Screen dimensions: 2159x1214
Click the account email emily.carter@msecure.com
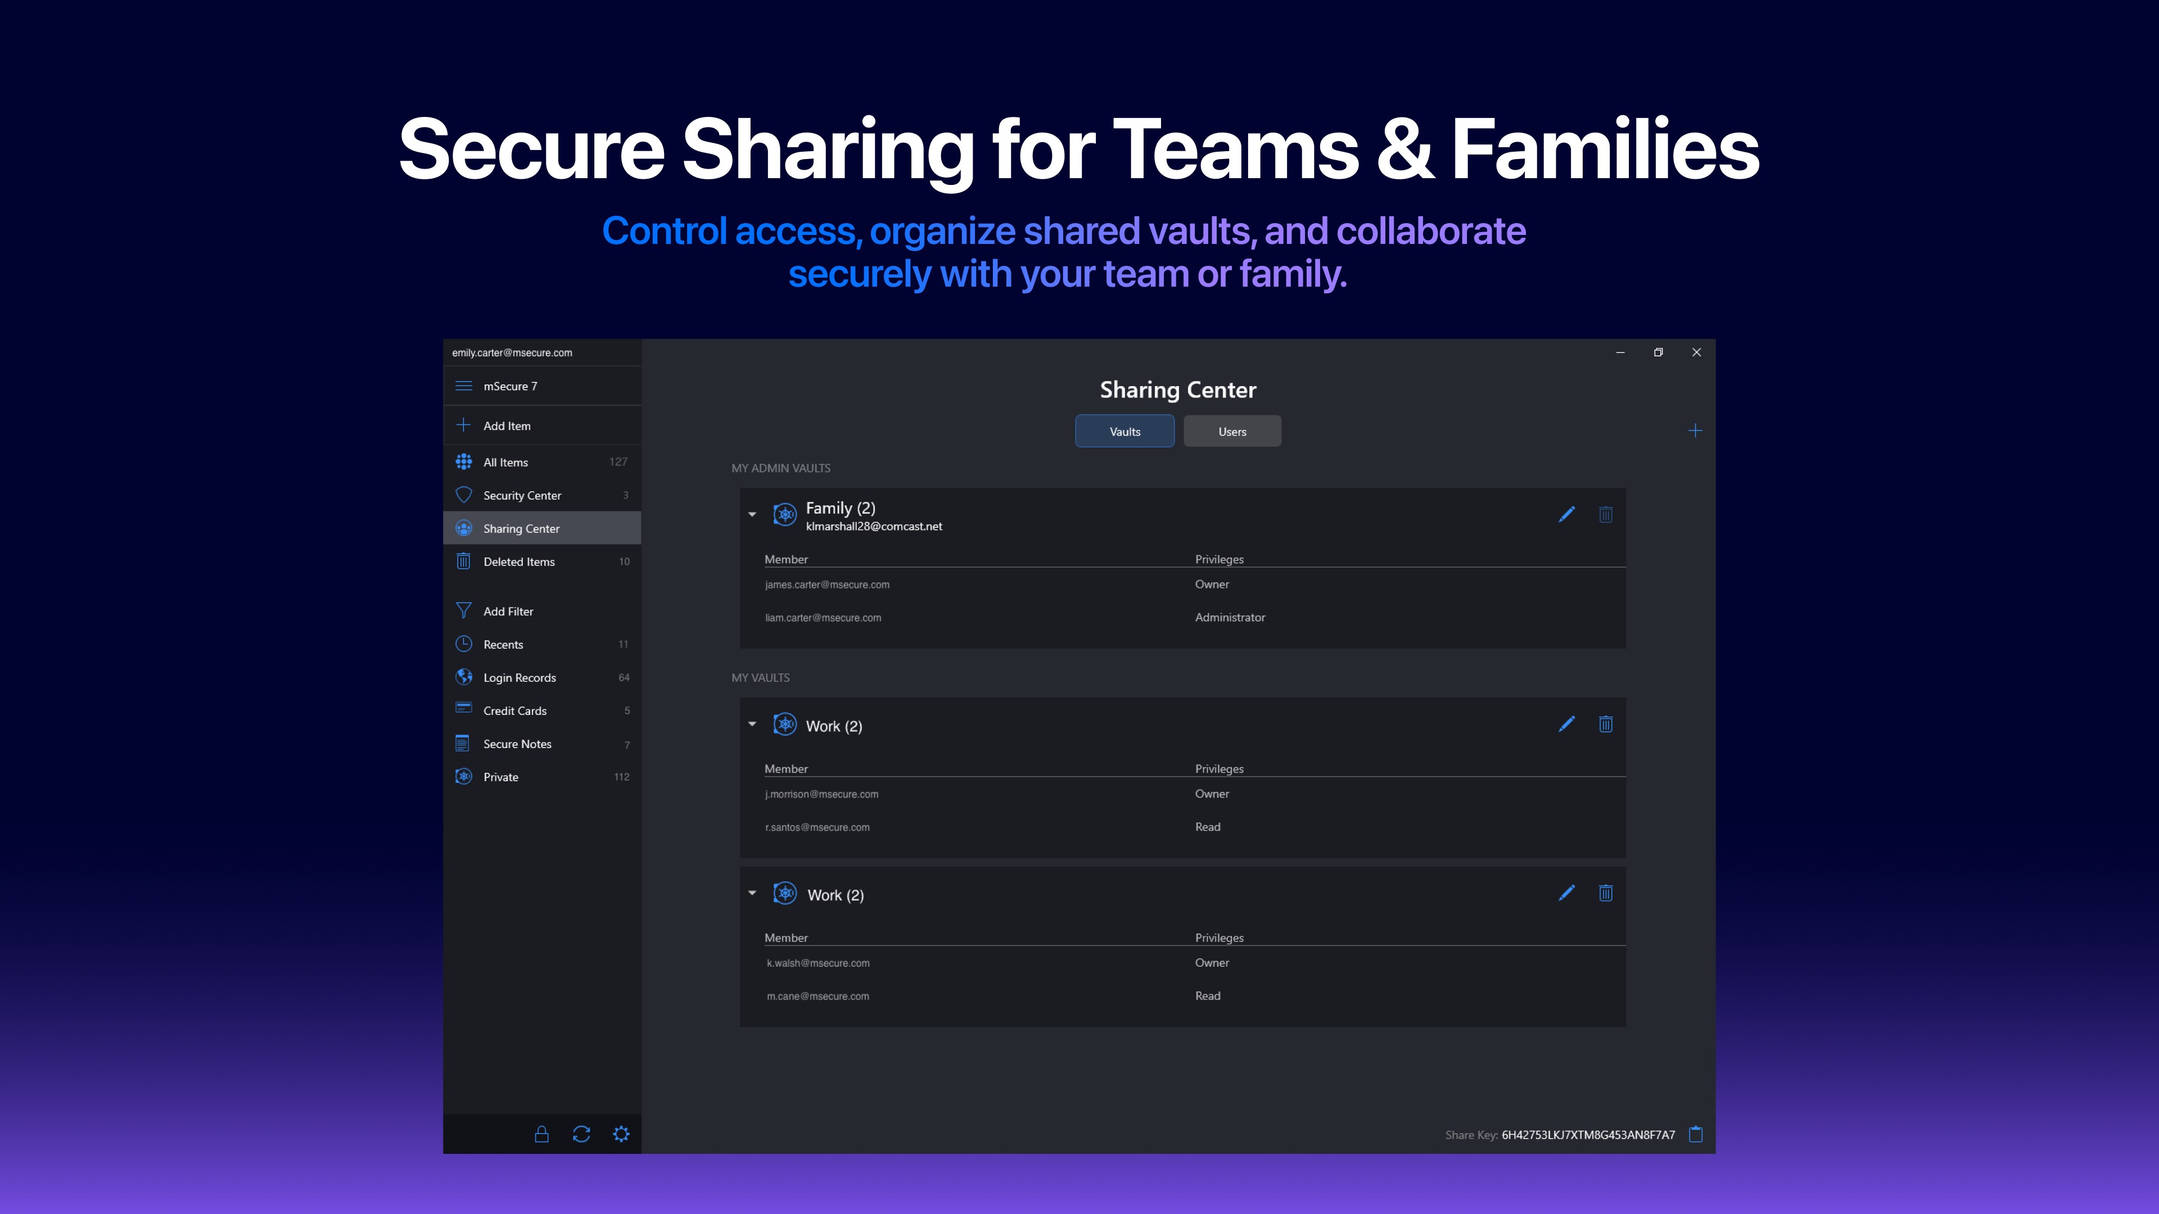(512, 353)
